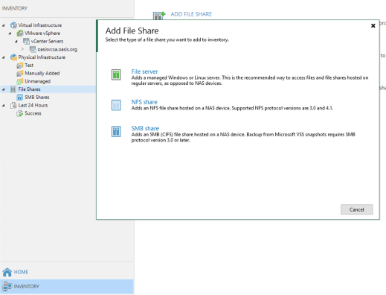Collapse the Physical Infrastructure tree node

4,57
